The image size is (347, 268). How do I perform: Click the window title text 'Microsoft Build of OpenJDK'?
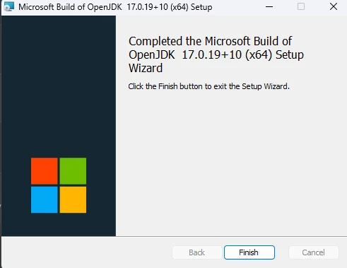pyautogui.click(x=70, y=7)
